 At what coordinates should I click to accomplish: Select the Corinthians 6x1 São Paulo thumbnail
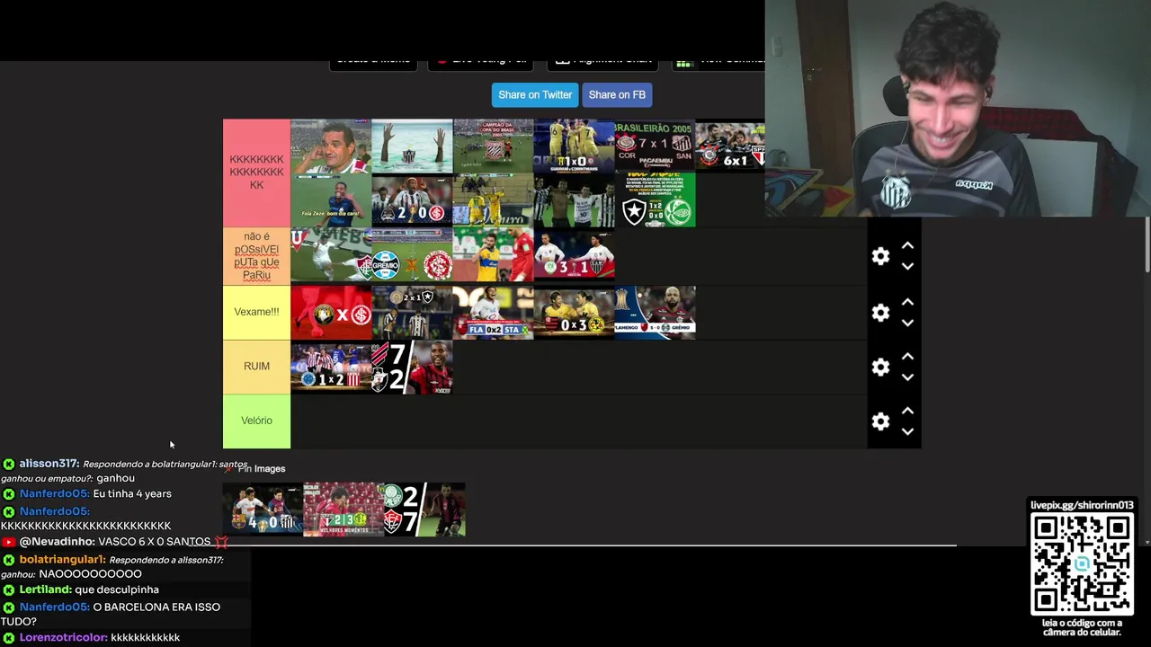[x=730, y=146]
